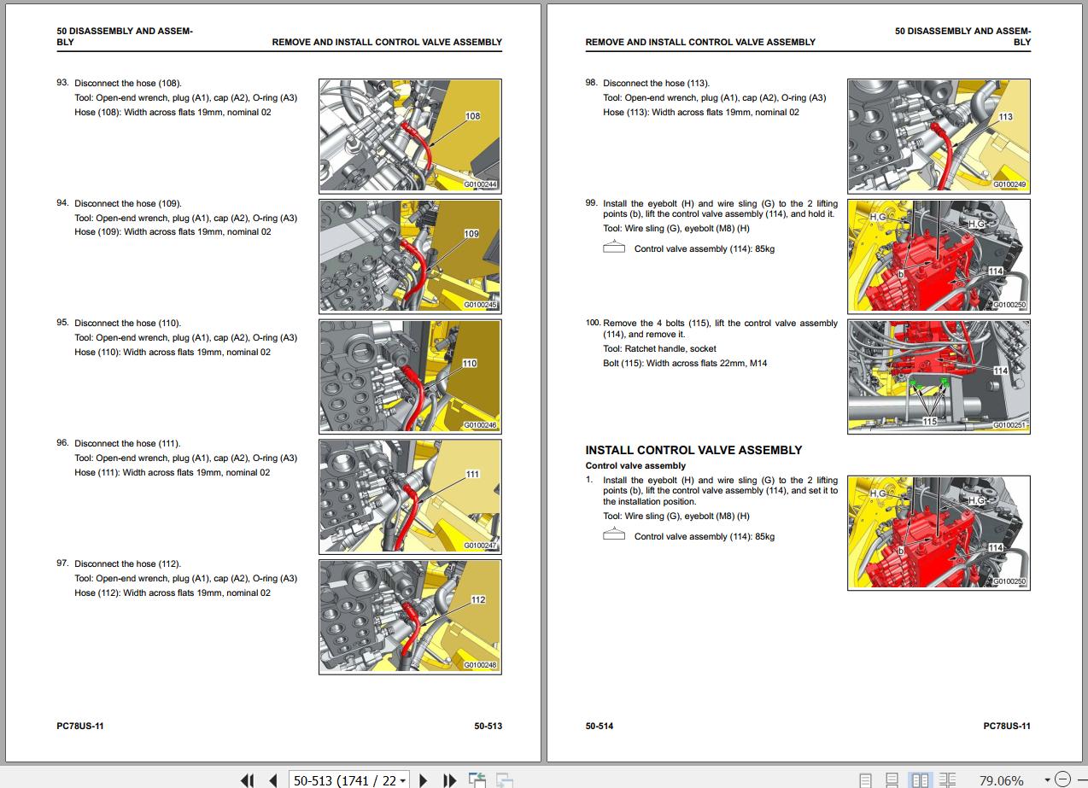Click 'Tool: Ratchet handle, socket' text
Viewport: 1088px width, 788px height.
pos(659,349)
